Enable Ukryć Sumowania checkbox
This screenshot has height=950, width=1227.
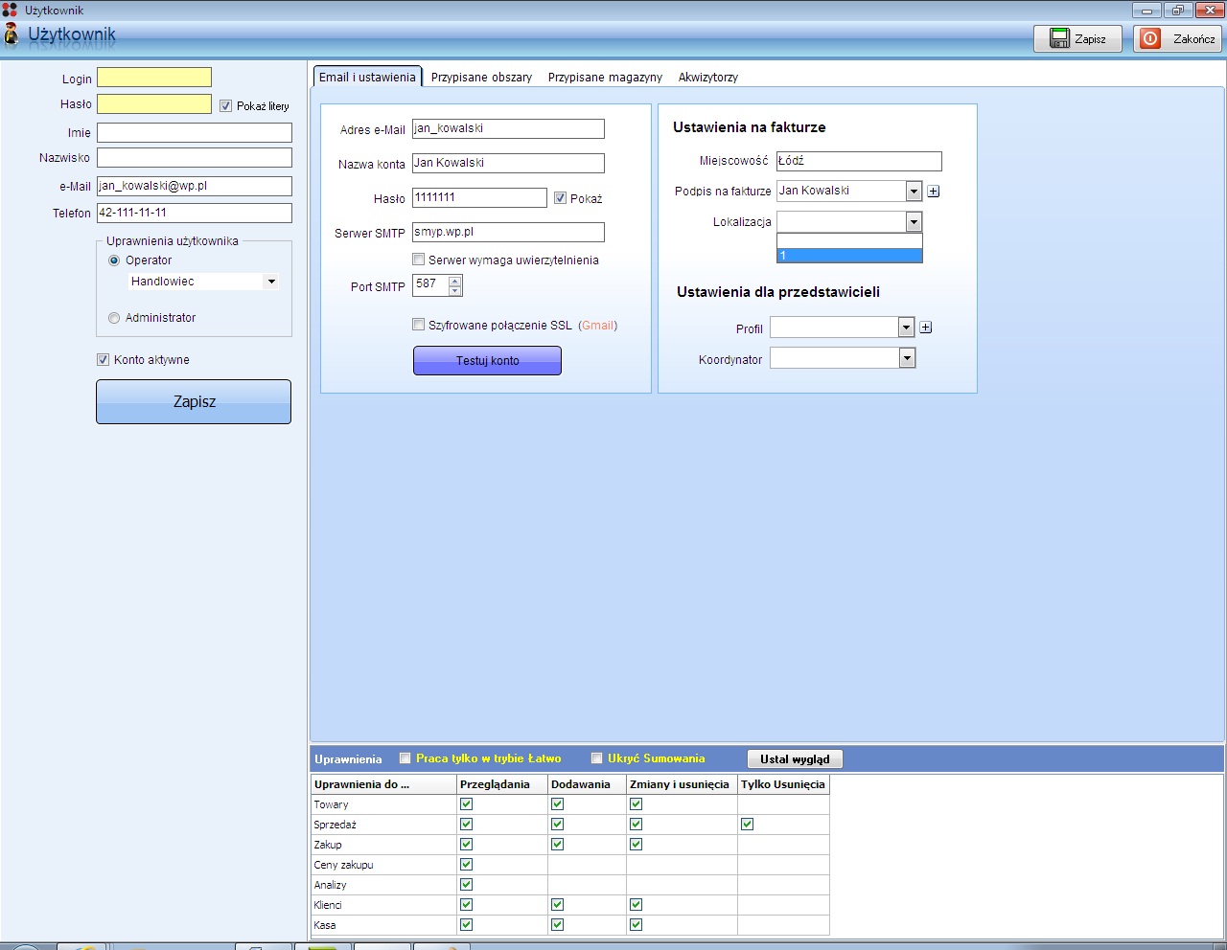pos(597,758)
